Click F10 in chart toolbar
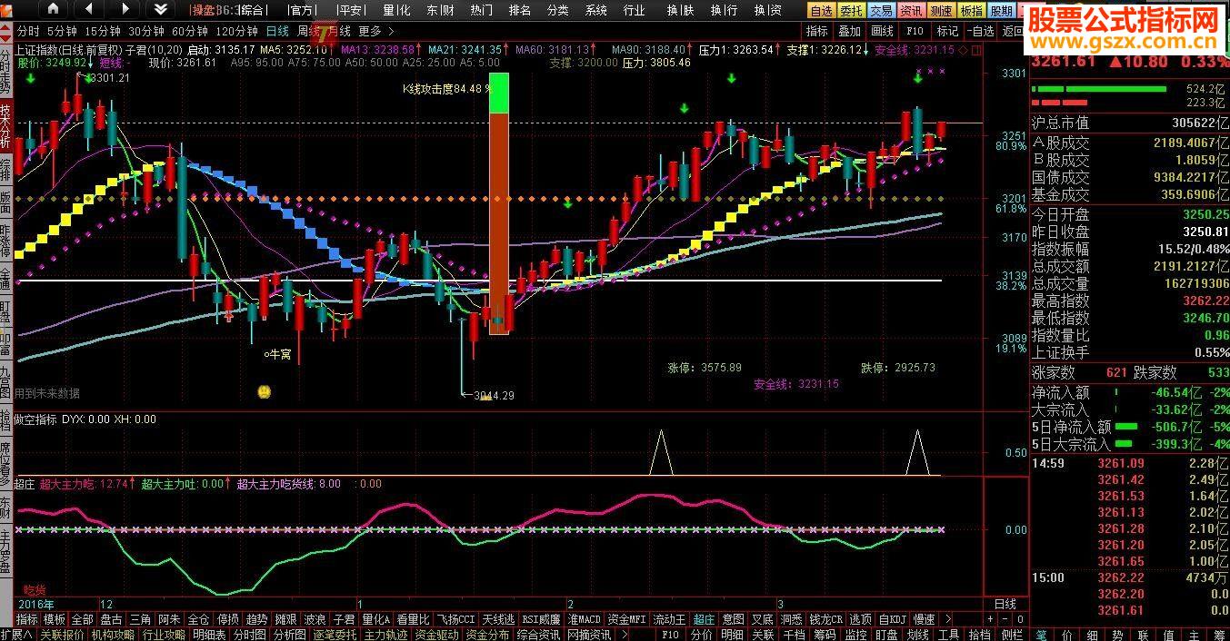 click(915, 31)
